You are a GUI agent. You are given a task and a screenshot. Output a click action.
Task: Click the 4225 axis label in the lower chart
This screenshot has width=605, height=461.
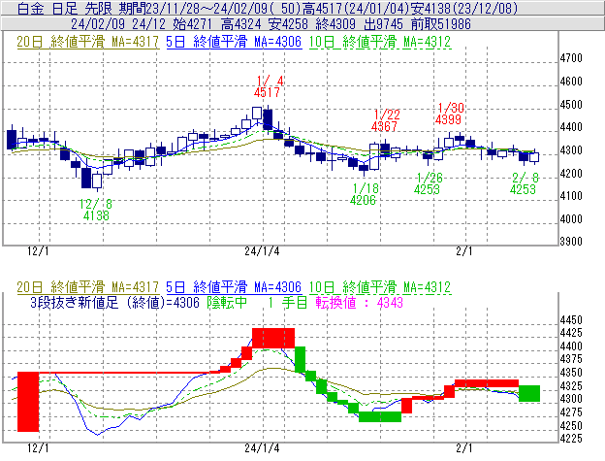point(571,439)
